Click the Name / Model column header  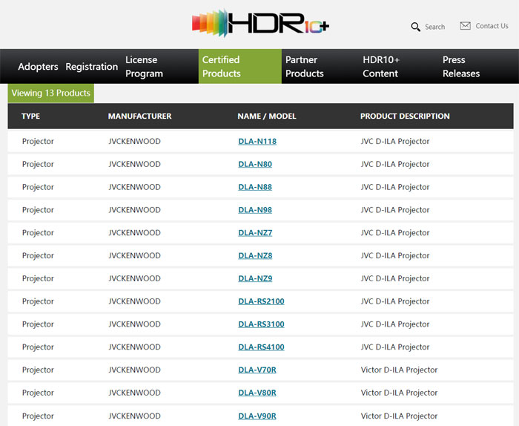pyautogui.click(x=266, y=116)
